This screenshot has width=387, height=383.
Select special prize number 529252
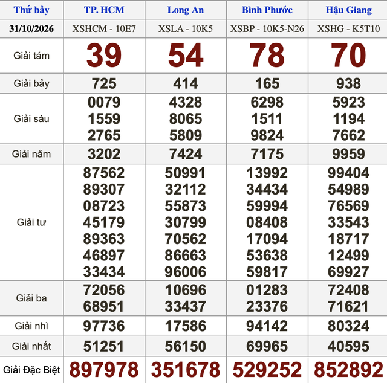point(267,370)
